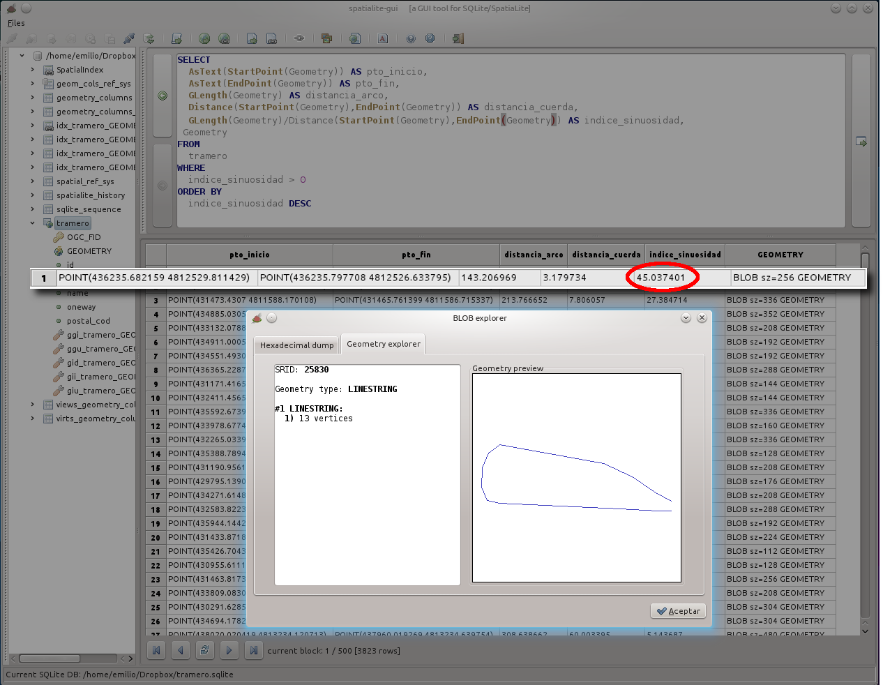
Task: Click the disconnect database plug icon
Action: click(129, 38)
